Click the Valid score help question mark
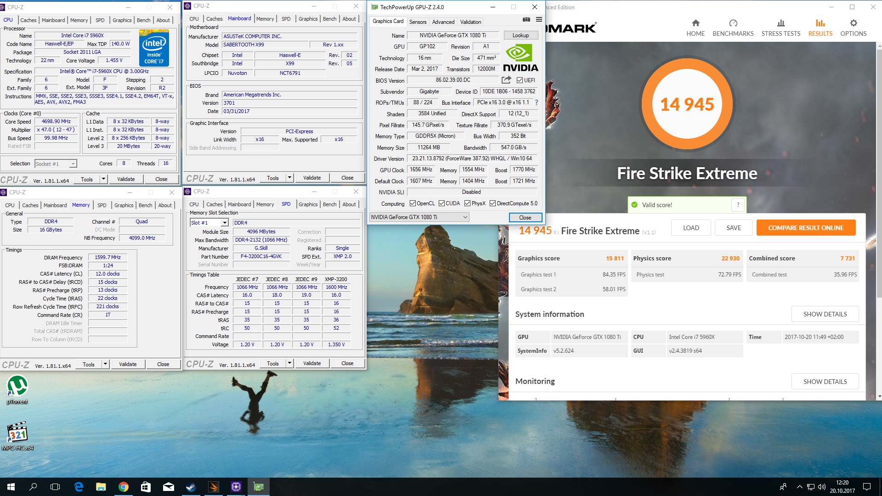 738,205
